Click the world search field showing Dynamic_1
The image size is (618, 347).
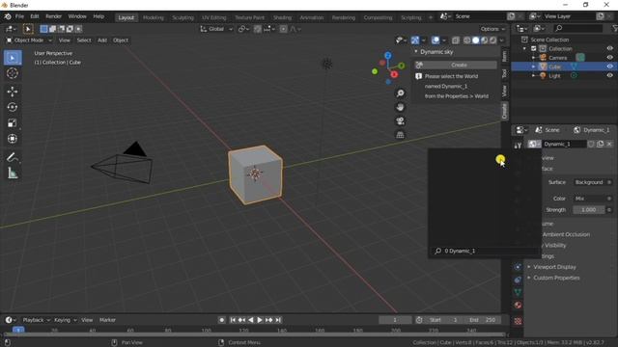coord(485,251)
